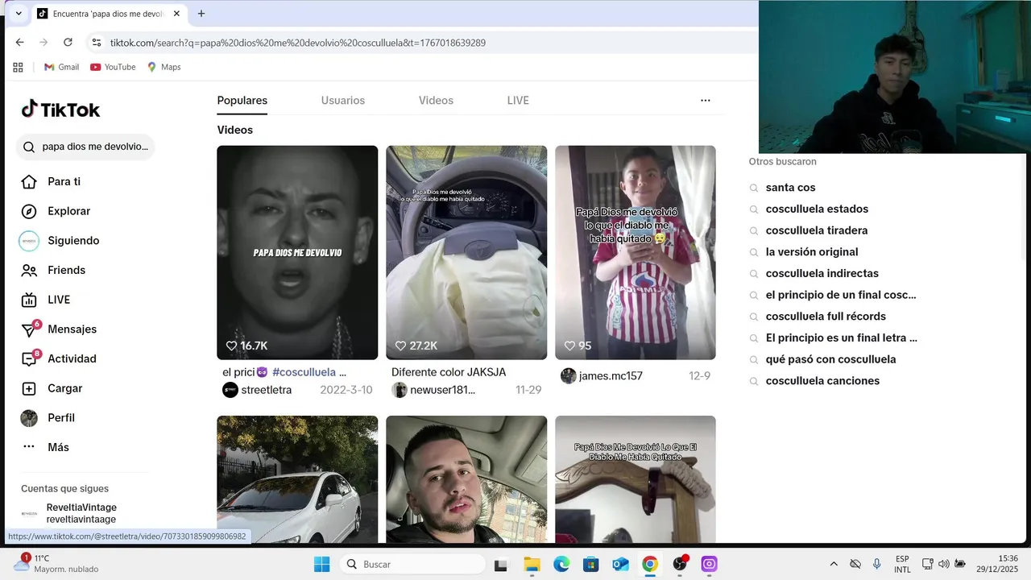Screen dimensions: 1031x580
Task: Open File Explorer from taskbar
Action: pos(532,564)
